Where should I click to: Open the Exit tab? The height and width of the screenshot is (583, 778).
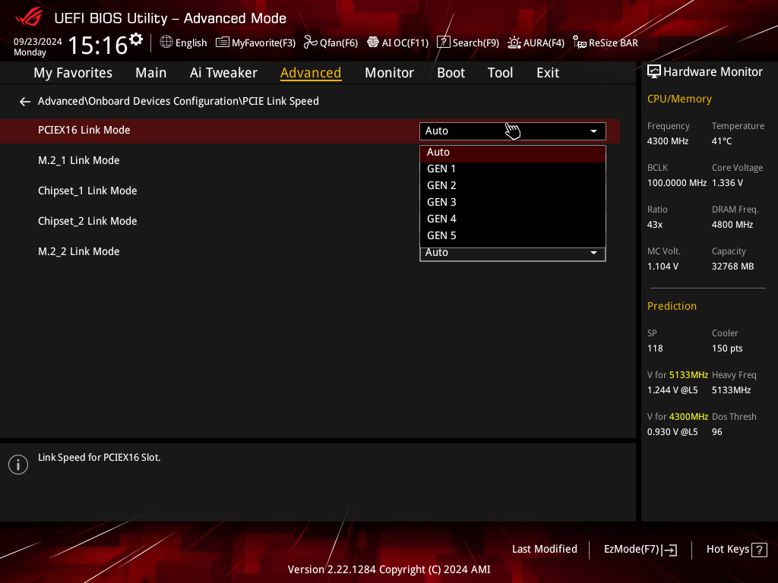tap(548, 73)
